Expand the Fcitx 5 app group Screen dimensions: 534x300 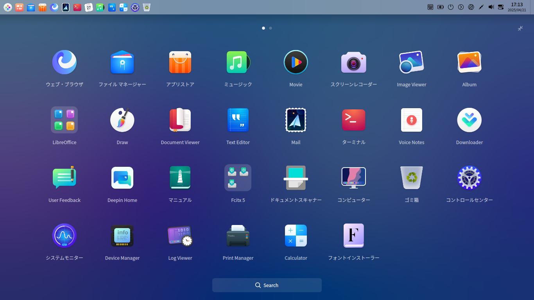click(x=238, y=178)
